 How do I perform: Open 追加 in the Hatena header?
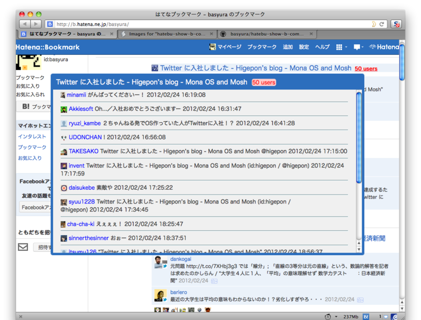click(287, 47)
